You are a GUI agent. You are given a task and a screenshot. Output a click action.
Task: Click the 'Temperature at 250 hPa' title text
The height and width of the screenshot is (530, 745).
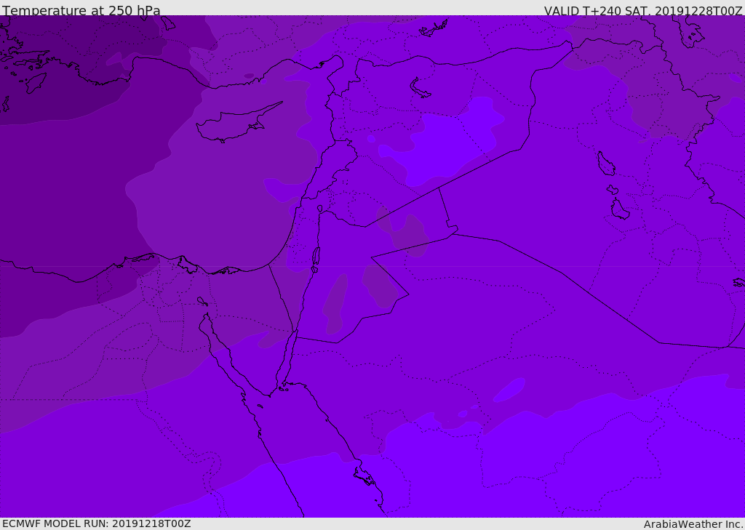coord(81,10)
